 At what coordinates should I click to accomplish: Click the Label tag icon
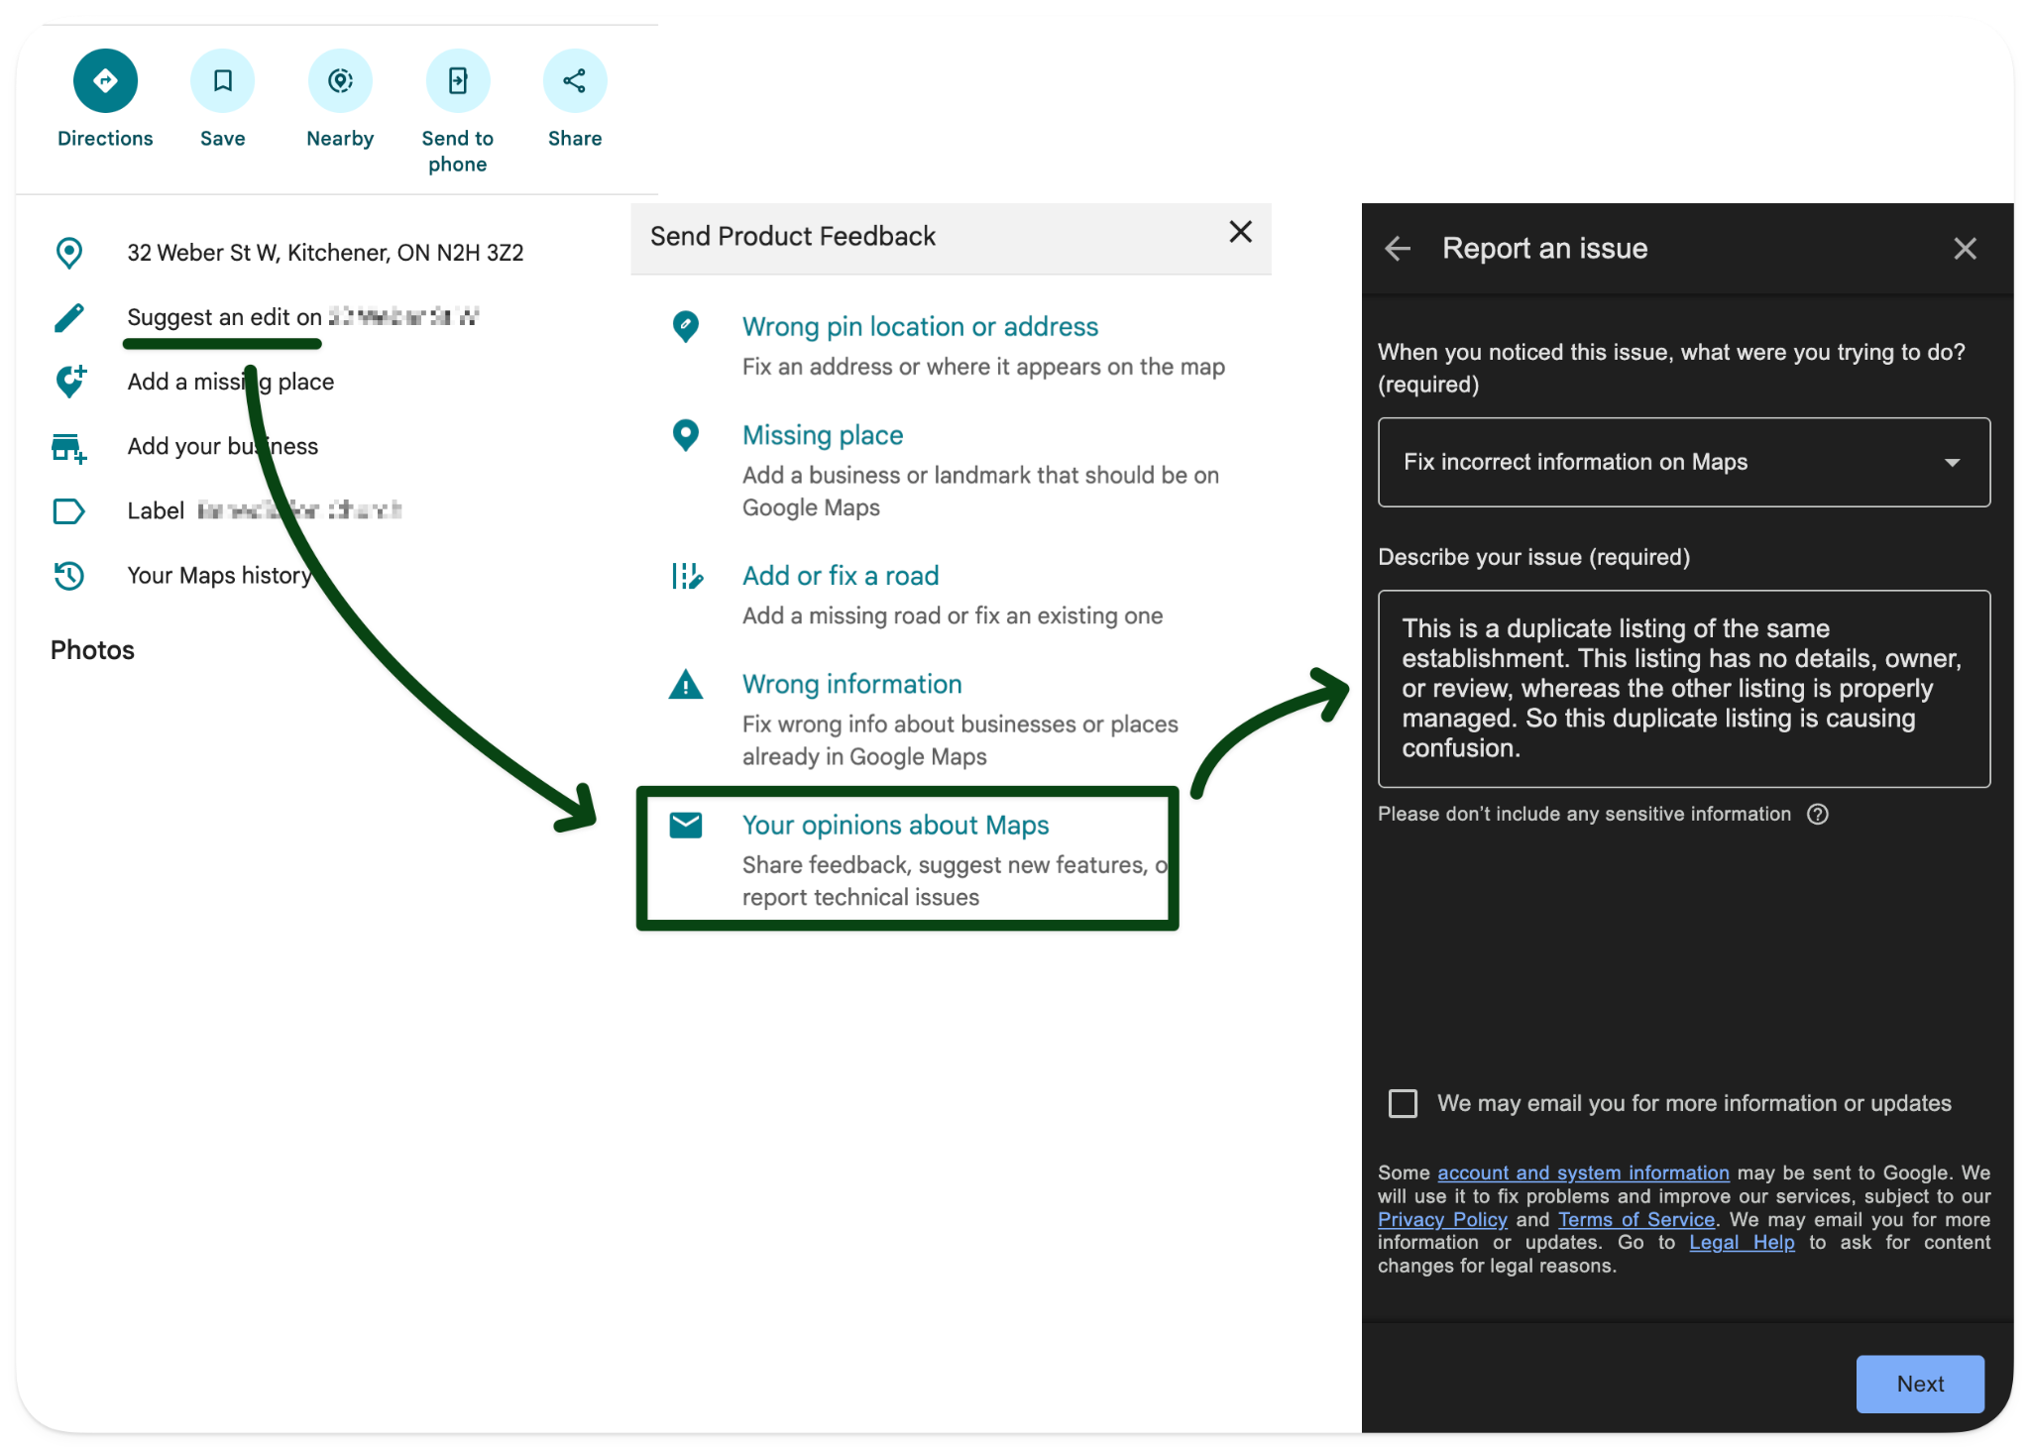pyautogui.click(x=69, y=511)
